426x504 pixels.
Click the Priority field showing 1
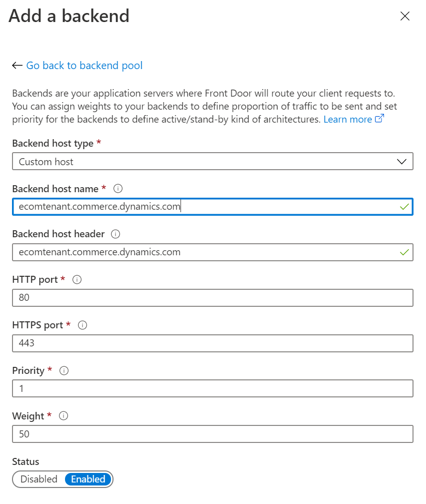click(x=212, y=388)
